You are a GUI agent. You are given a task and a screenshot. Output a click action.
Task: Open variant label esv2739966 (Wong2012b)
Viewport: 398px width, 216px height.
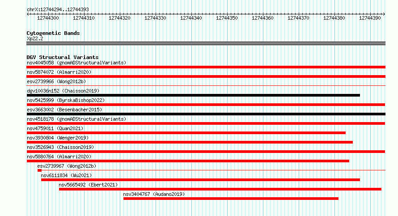[x=56, y=81]
